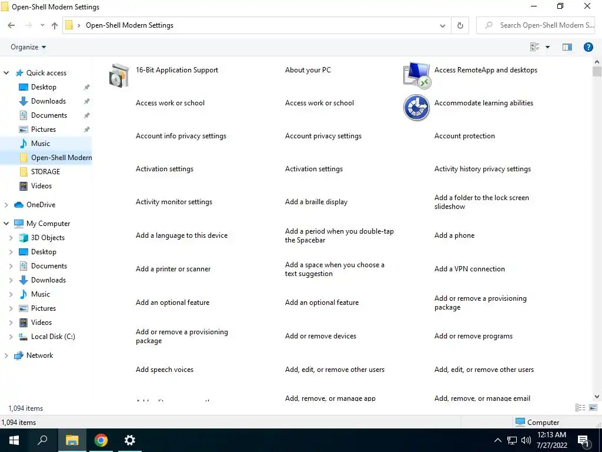Expand the Local Disk (C:) node

pyautogui.click(x=11, y=337)
